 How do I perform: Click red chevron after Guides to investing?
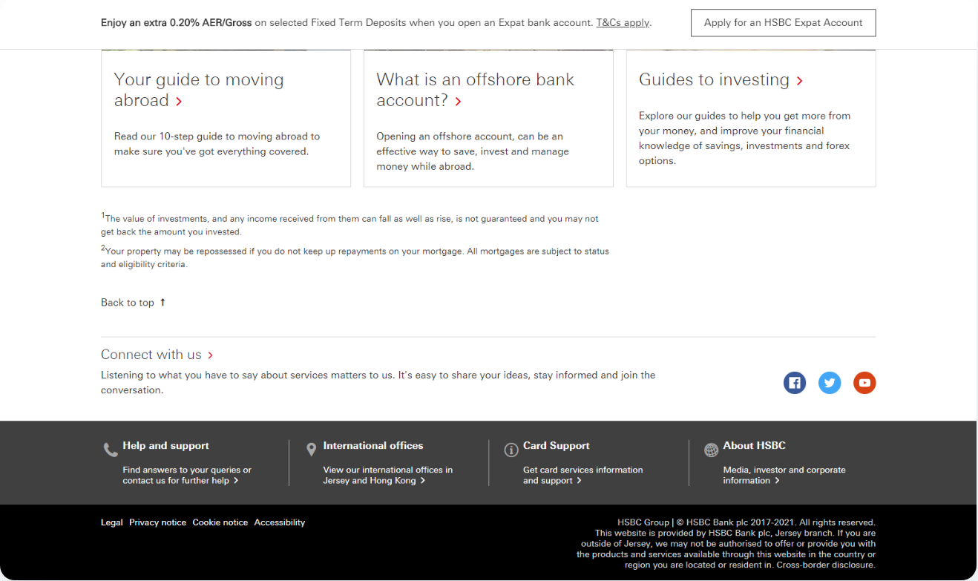point(799,81)
